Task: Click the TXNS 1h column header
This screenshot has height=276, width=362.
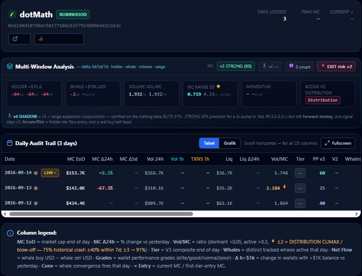Action: pyautogui.click(x=200, y=159)
